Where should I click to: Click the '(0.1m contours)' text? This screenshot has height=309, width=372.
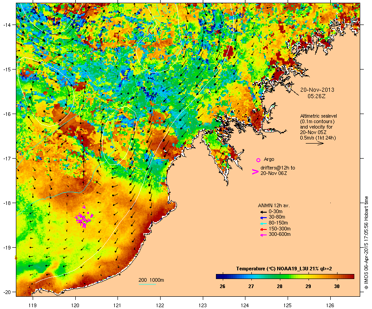317,121
